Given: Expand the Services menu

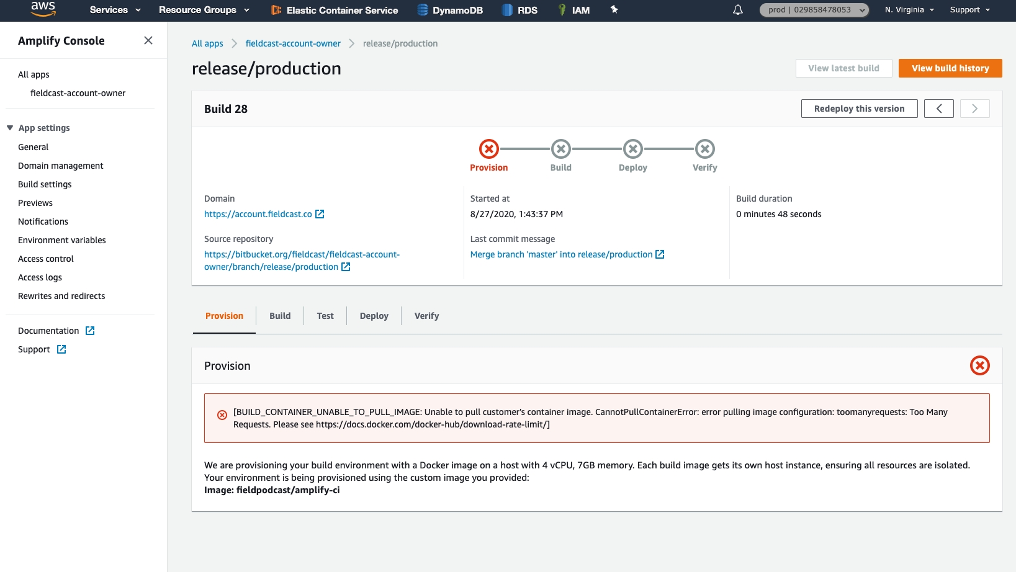Looking at the screenshot, I should (115, 10).
